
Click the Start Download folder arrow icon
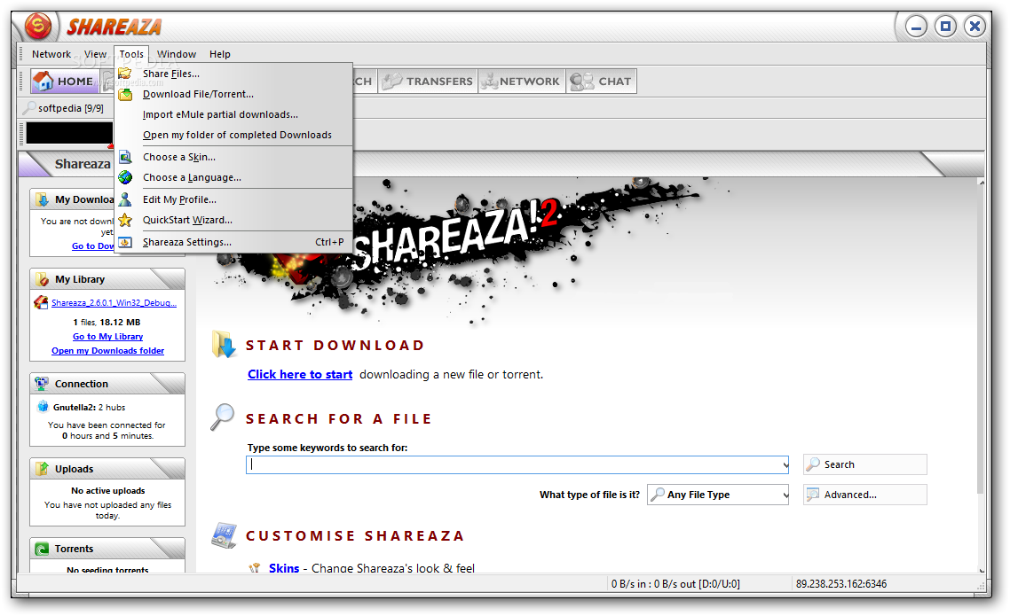pos(224,345)
